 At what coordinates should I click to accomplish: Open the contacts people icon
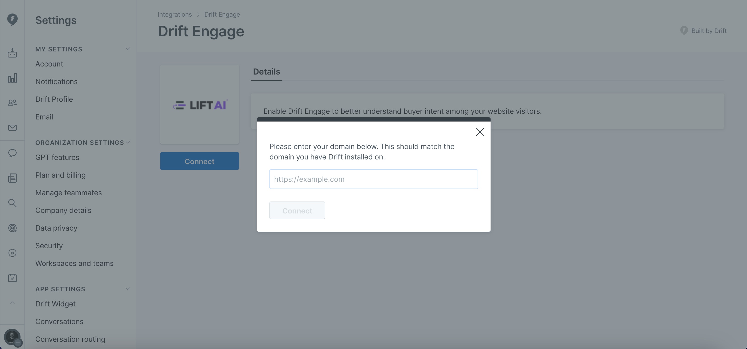tap(12, 103)
